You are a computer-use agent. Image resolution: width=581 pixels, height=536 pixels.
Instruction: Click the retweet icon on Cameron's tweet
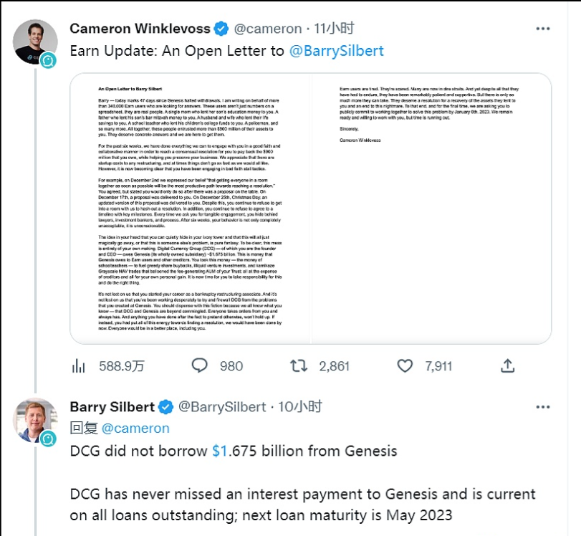coord(298,365)
